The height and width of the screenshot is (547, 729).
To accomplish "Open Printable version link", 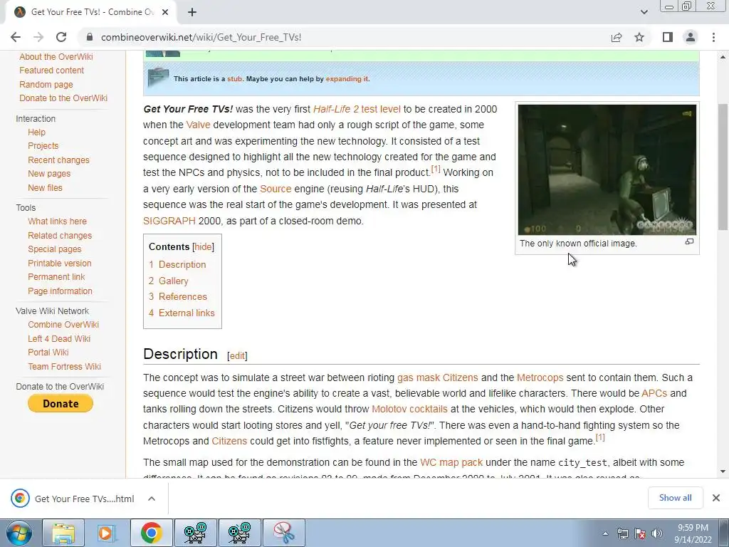I will [x=60, y=264].
